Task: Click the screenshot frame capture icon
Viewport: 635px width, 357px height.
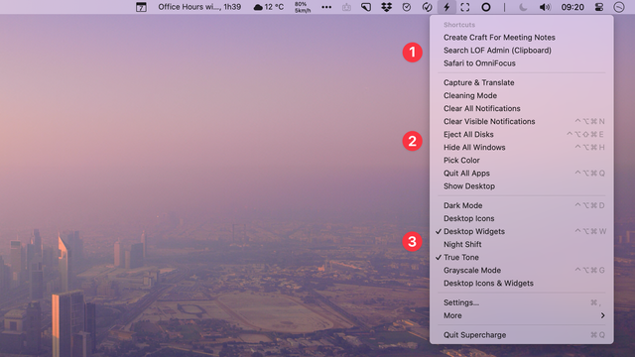Action: [x=465, y=7]
